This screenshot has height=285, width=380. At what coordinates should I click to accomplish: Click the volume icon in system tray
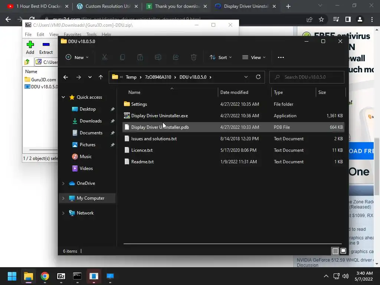pyautogui.click(x=345, y=276)
